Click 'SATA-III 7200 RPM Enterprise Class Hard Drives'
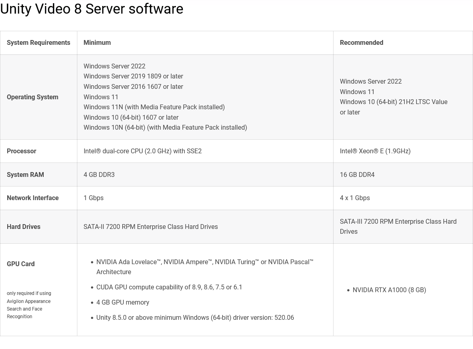 tap(398, 227)
